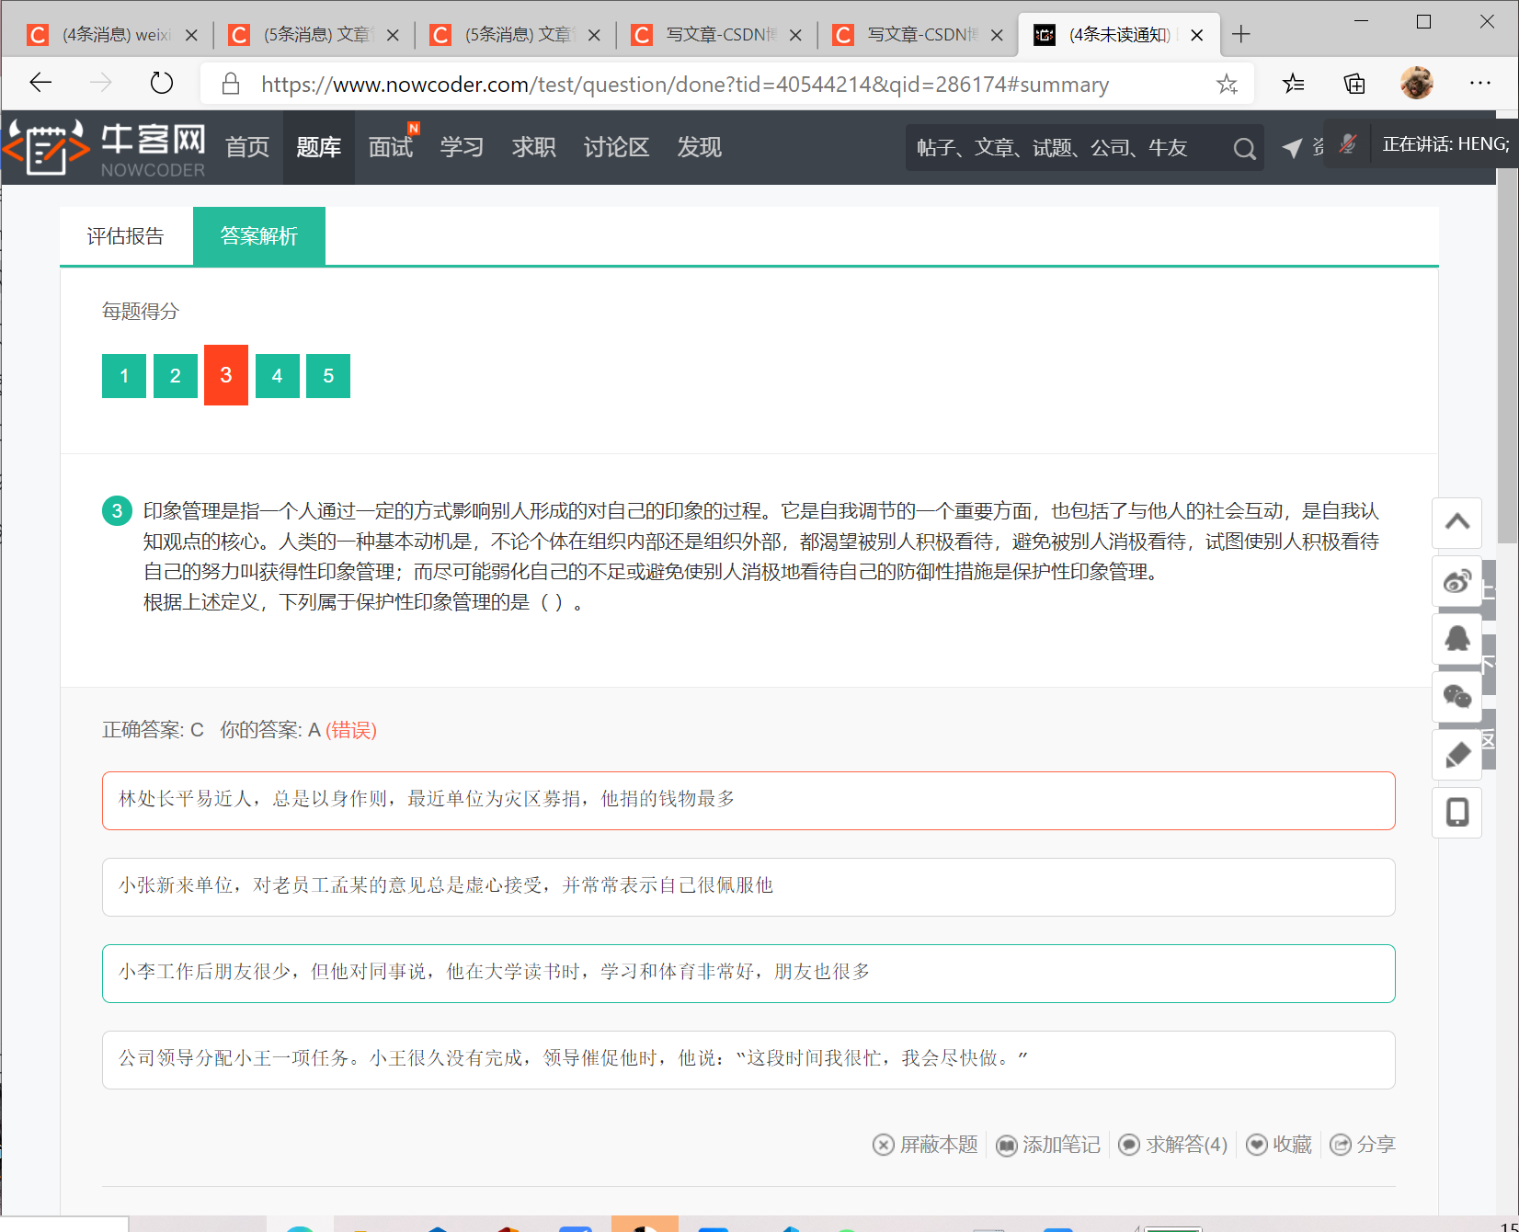Open 发现 in navigation bar
Screen dimensions: 1519x1232
[700, 147]
